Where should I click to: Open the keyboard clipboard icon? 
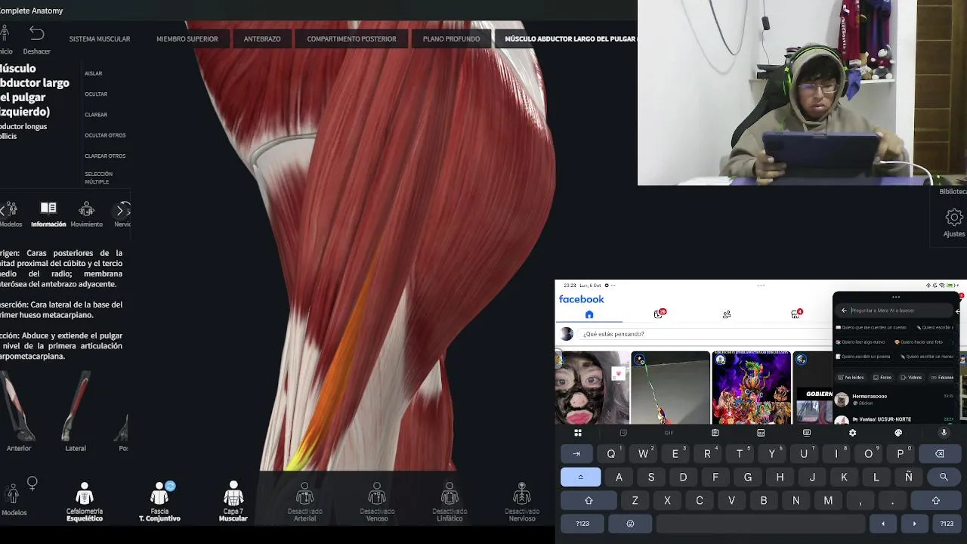[x=715, y=433]
